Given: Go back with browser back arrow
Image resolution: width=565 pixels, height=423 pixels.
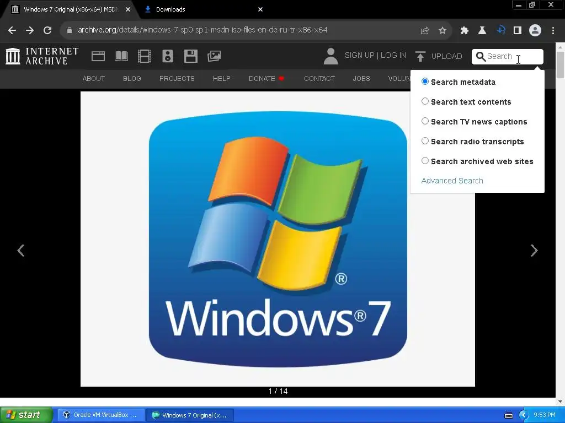Looking at the screenshot, I should [12, 30].
